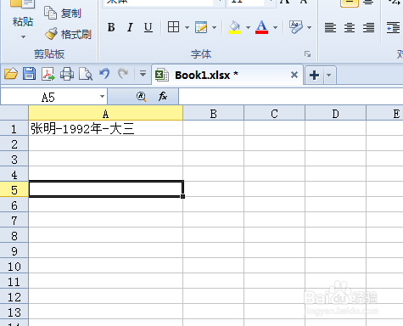
Task: Click the Copy (复制) button
Action: coord(63,13)
